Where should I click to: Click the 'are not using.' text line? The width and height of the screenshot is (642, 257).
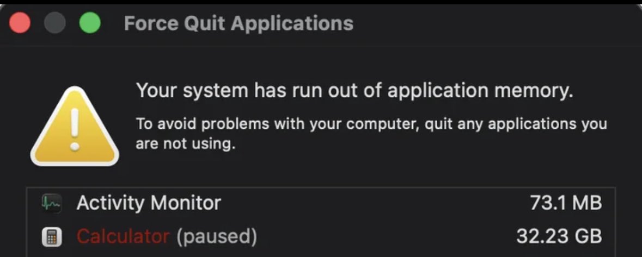pyautogui.click(x=185, y=145)
